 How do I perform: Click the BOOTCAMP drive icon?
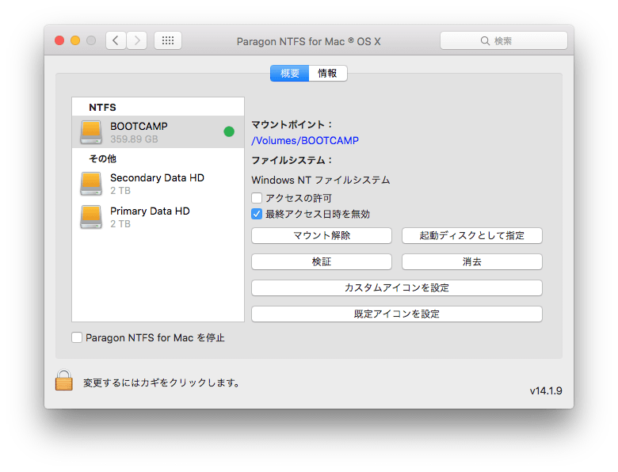(x=91, y=132)
